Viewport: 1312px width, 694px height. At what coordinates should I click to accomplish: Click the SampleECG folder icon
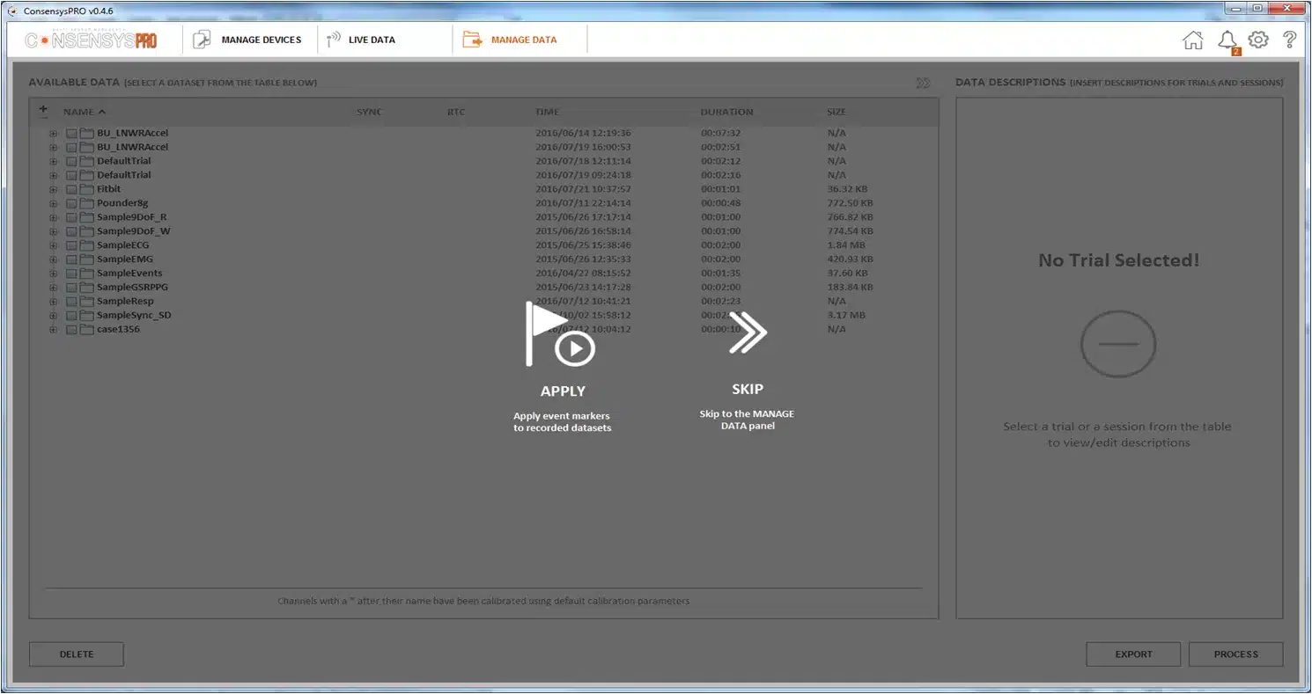pos(86,245)
